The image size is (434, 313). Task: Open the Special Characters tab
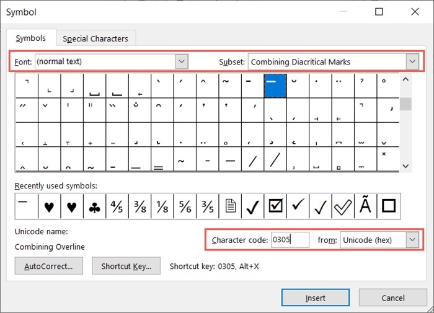[x=95, y=39]
